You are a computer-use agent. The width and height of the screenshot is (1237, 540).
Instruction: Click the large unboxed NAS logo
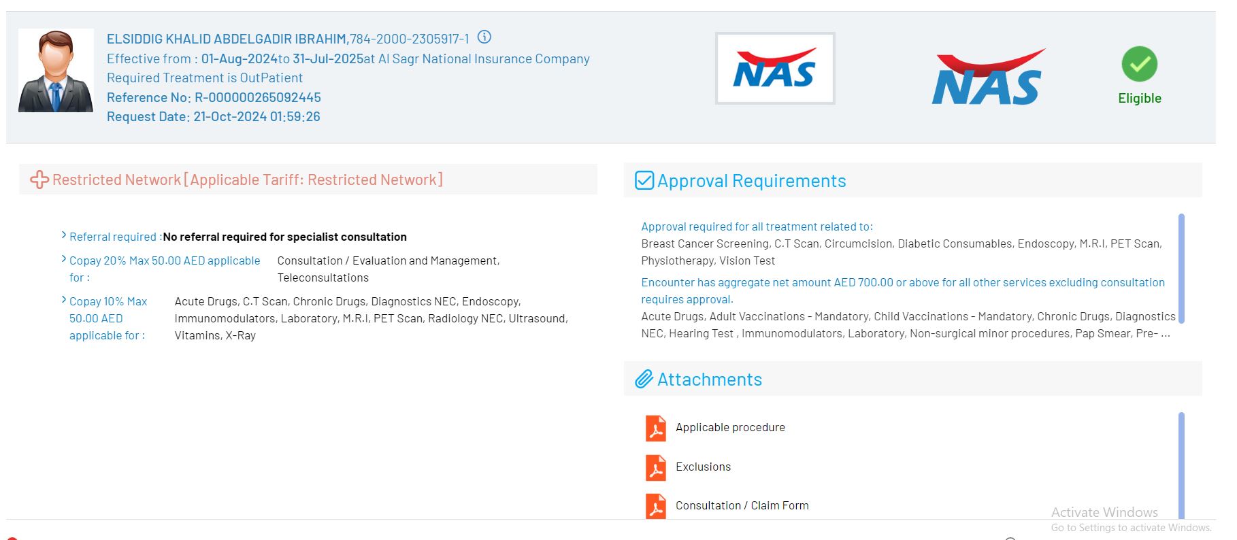987,77
